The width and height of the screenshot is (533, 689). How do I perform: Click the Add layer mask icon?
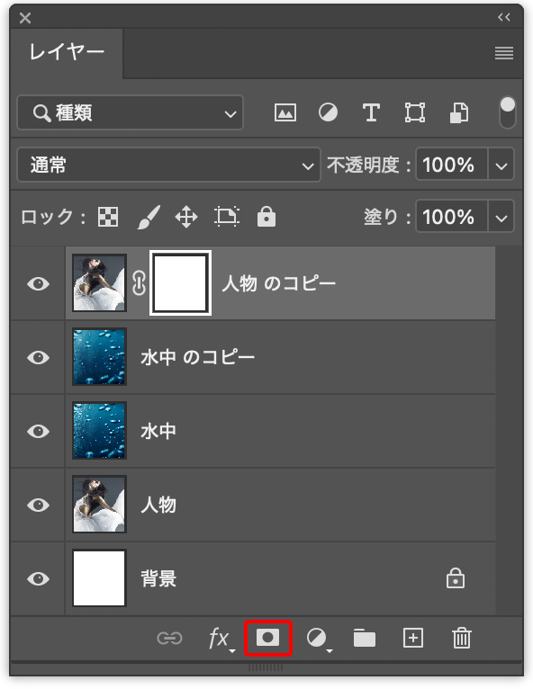pos(267,638)
